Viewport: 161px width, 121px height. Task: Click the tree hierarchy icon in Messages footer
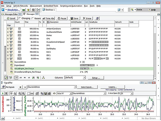[x=43, y=78]
